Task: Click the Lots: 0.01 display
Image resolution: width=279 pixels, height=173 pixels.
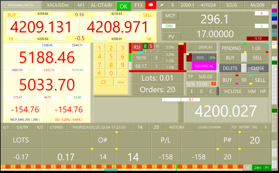Action: click(157, 78)
